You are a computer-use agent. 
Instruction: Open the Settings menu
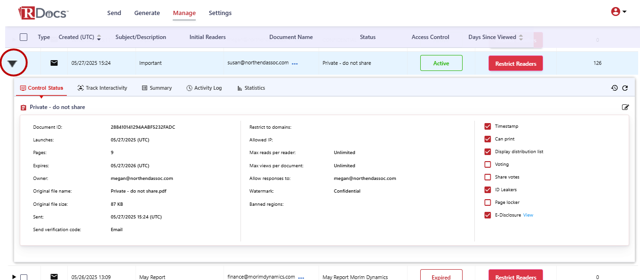point(220,13)
